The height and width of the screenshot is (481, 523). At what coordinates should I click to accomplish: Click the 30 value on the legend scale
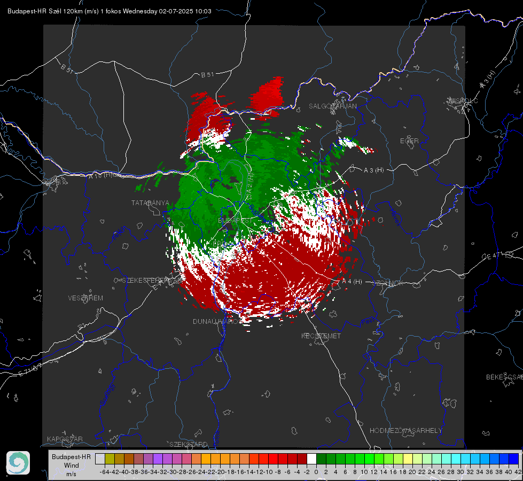(460, 472)
